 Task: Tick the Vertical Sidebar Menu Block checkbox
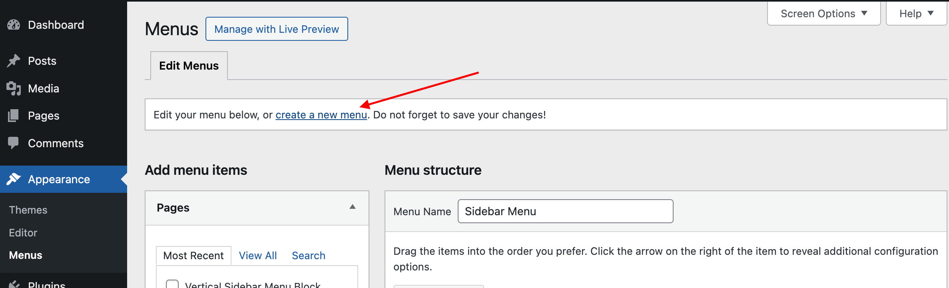click(x=172, y=284)
